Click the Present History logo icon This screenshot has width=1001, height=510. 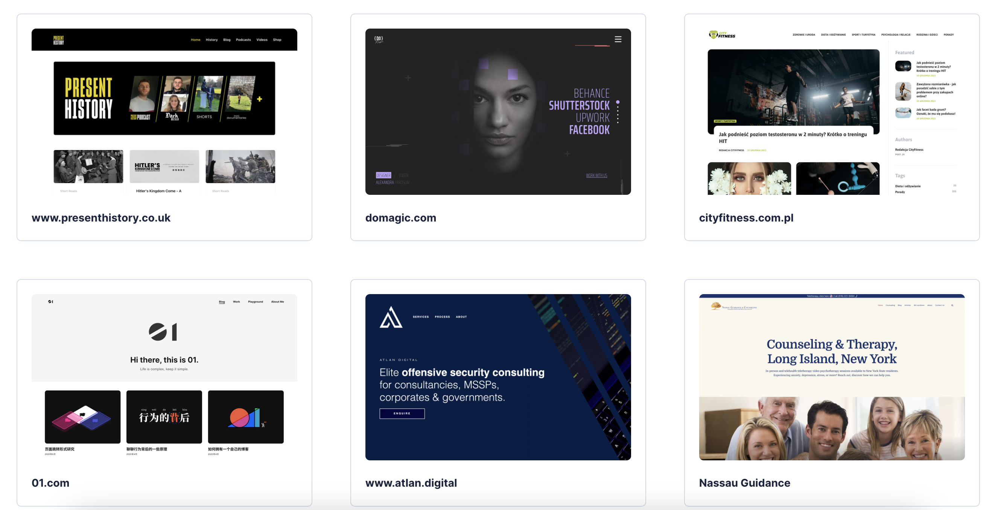(59, 40)
